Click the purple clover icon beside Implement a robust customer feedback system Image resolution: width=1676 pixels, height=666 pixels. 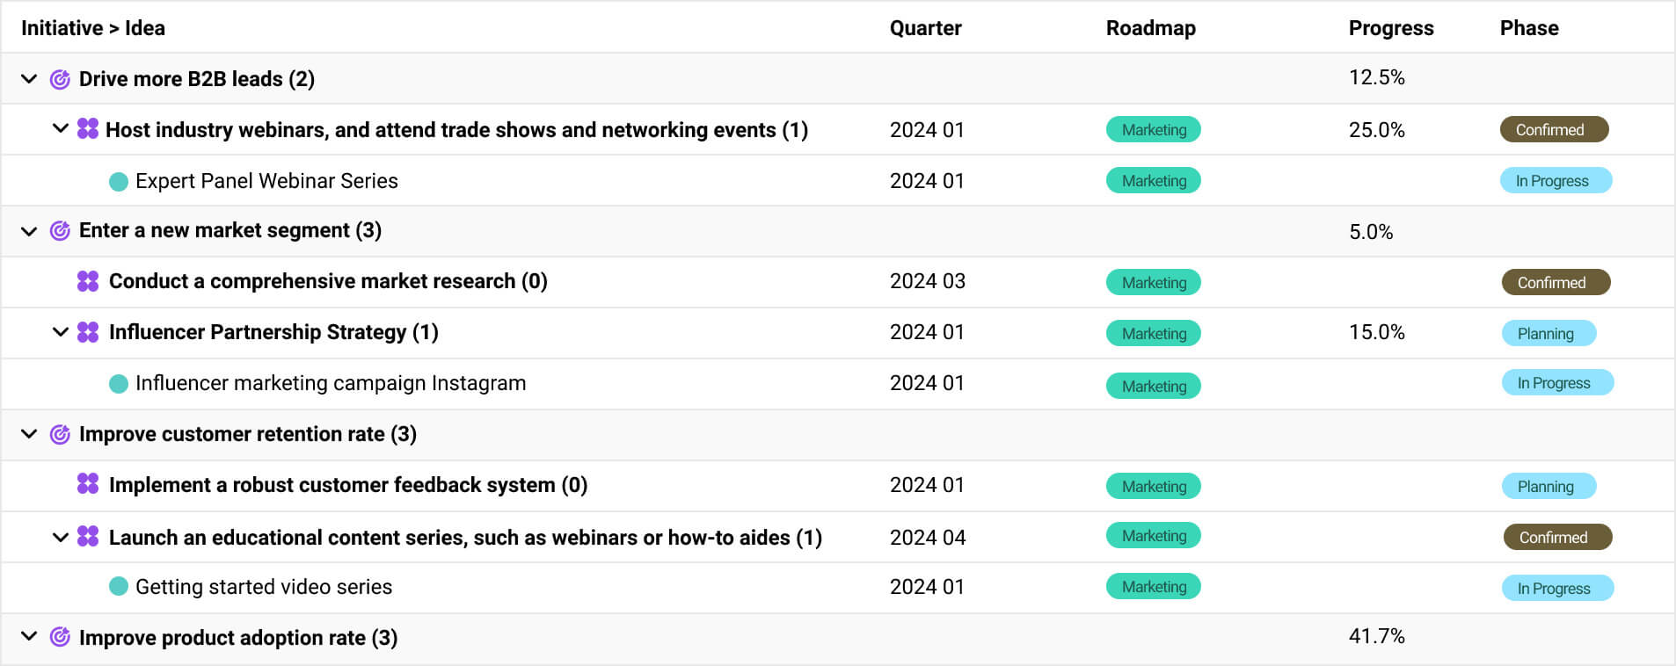click(x=88, y=484)
